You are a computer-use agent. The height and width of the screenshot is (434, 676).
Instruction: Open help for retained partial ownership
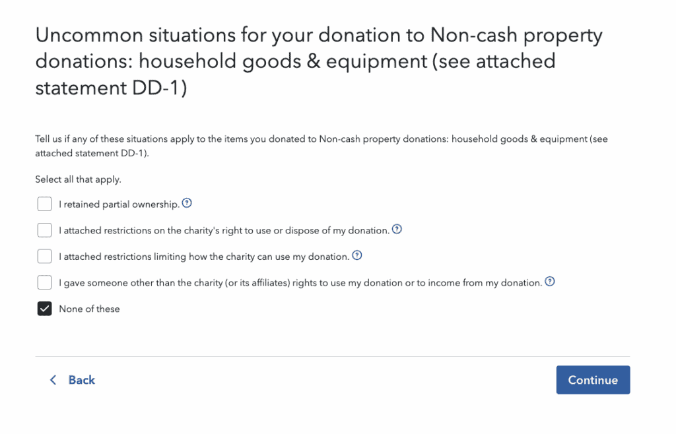pyautogui.click(x=187, y=204)
